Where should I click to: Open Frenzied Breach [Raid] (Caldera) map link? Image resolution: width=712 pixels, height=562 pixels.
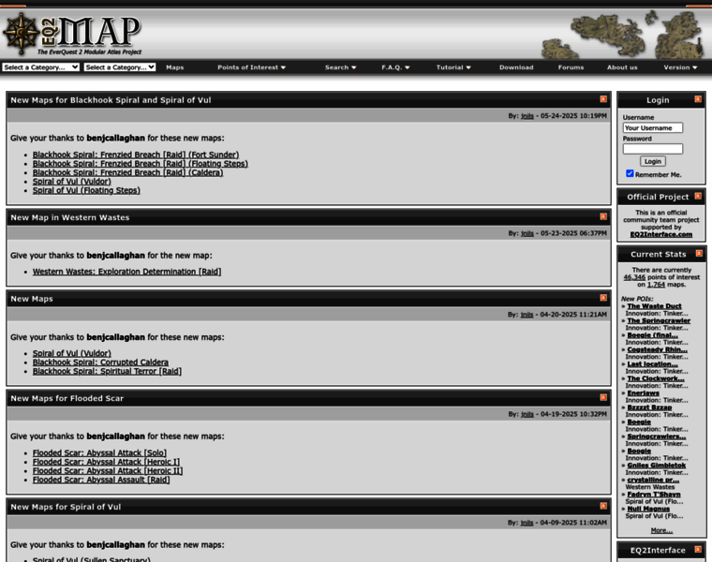128,173
